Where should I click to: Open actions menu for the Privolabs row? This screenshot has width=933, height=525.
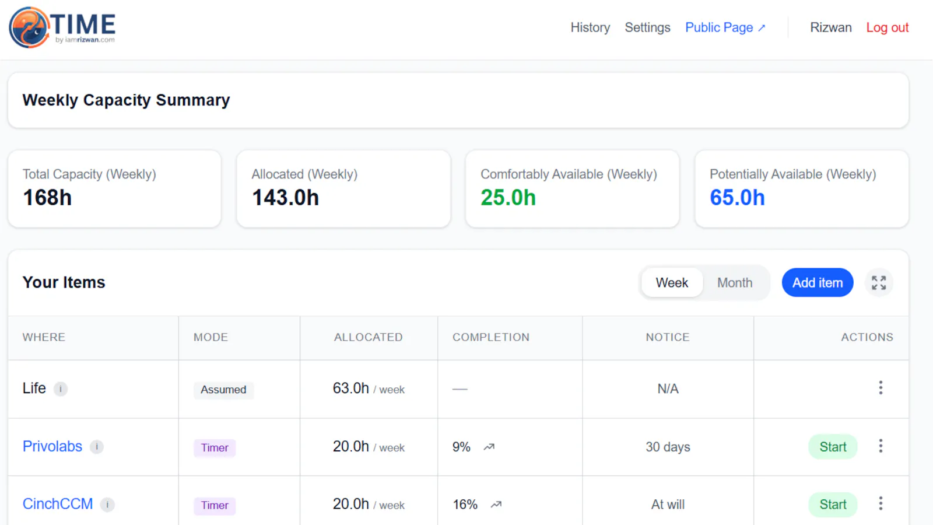point(881,446)
